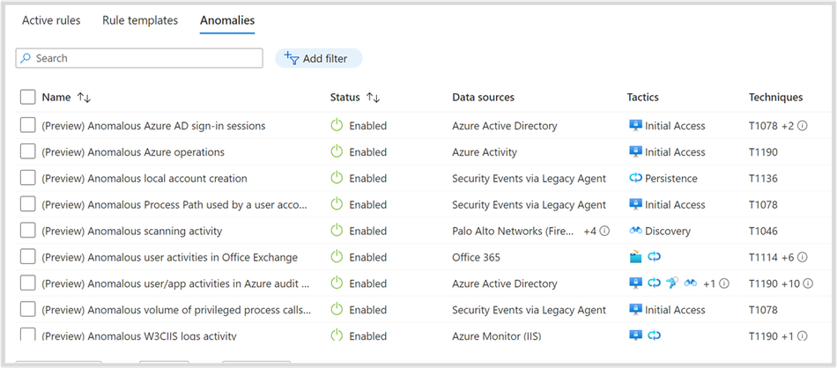Click the Tactics column header
Viewport: 837px width, 368px height.
642,97
